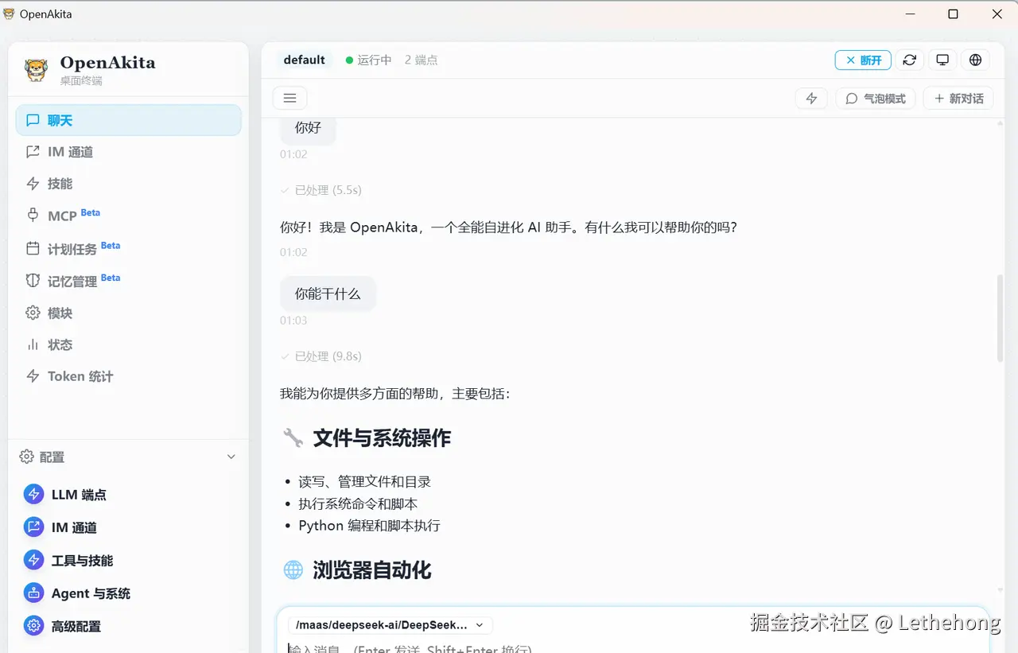1018x653 pixels.
Task: Click the refresh arrows icon
Action: 910,60
